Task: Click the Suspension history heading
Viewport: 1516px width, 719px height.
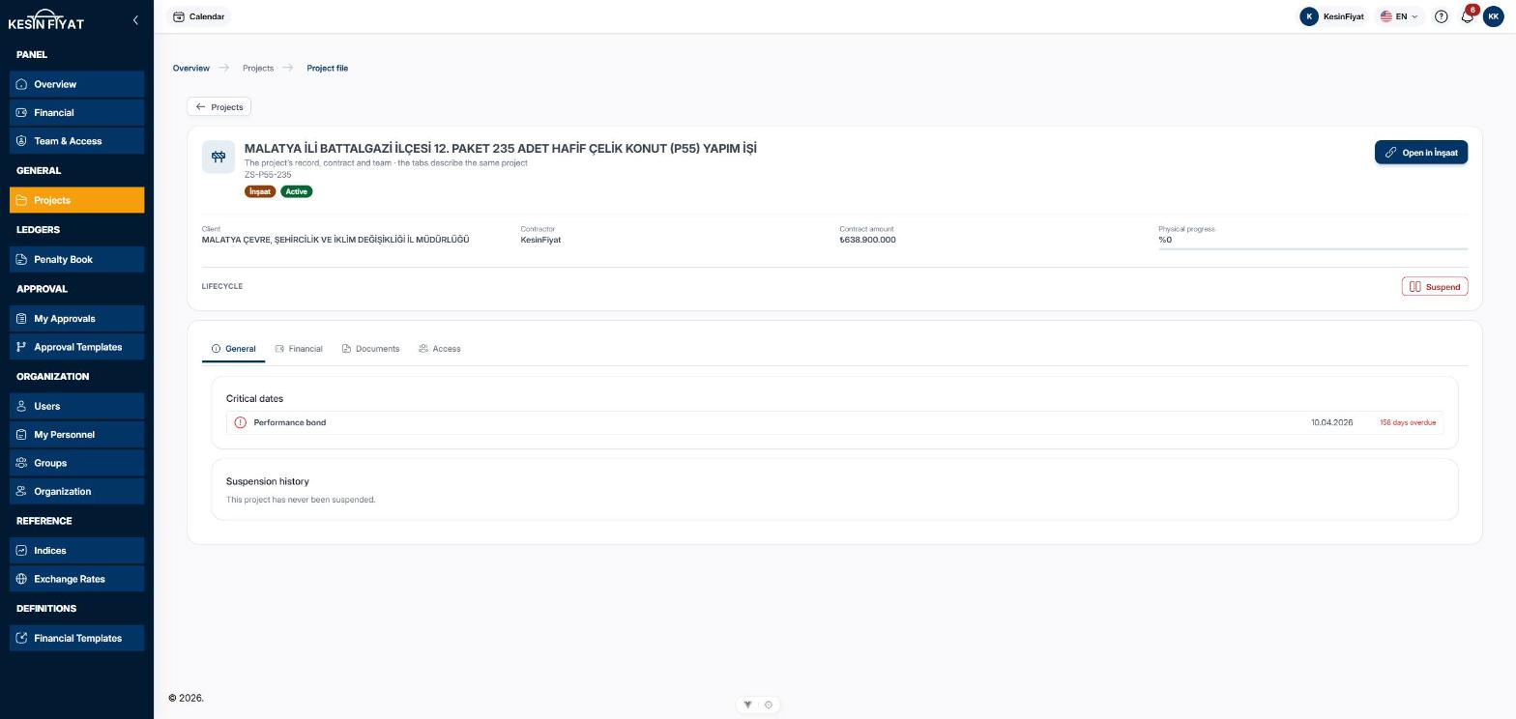Action: [268, 481]
